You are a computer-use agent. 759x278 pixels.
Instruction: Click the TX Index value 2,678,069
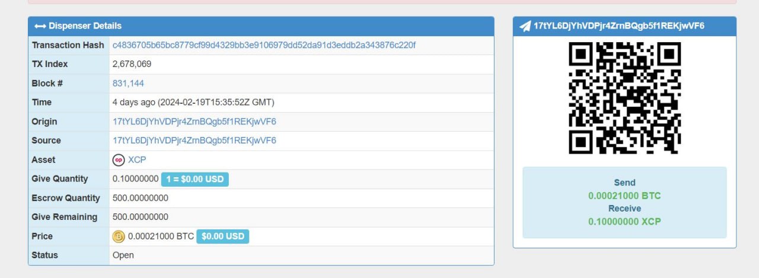tap(132, 64)
